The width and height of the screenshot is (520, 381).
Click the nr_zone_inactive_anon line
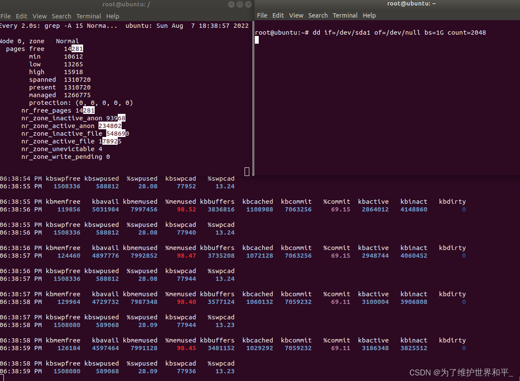tap(73, 118)
